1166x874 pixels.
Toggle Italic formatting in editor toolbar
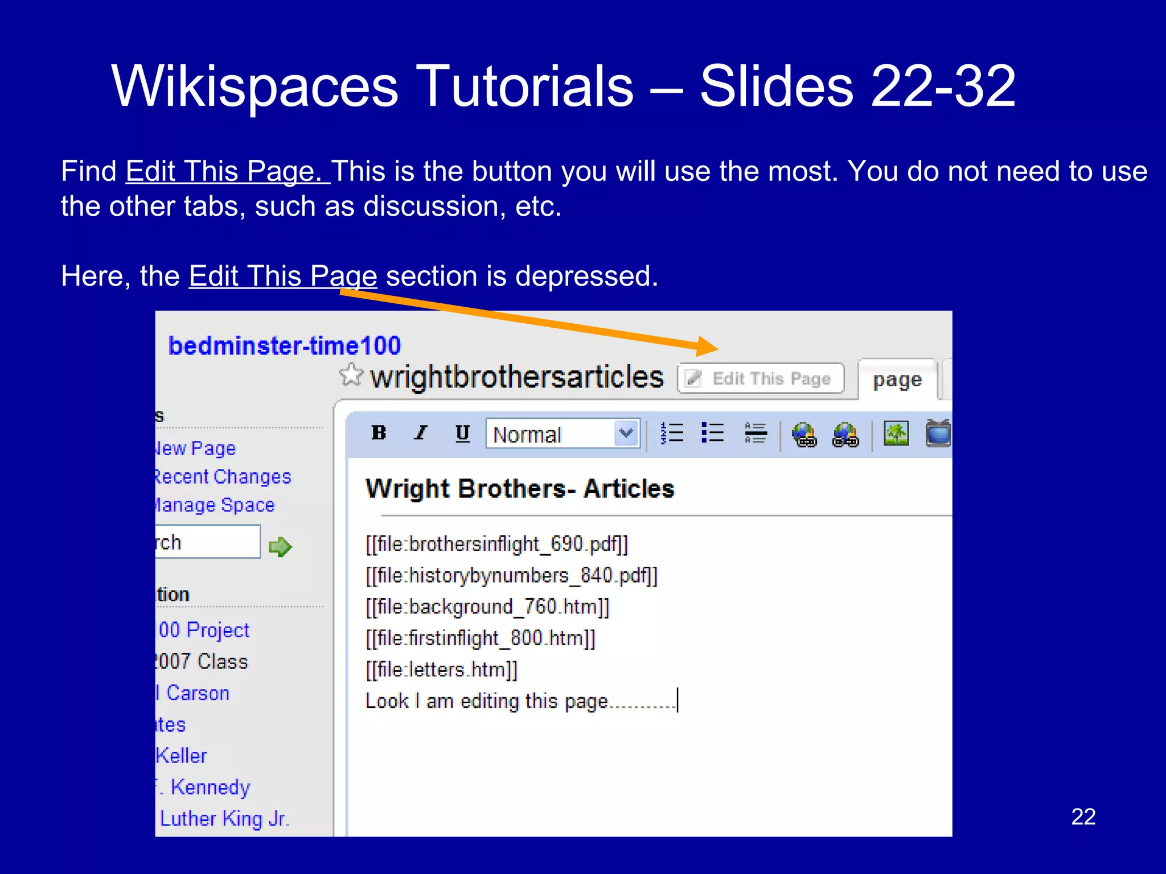pos(421,434)
